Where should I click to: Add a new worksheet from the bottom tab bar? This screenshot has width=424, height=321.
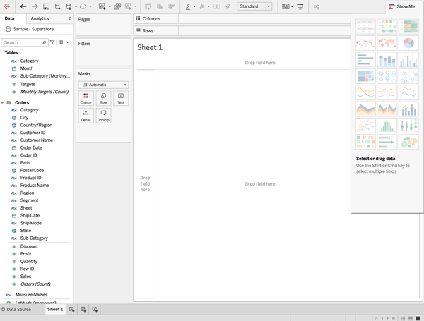point(71,310)
